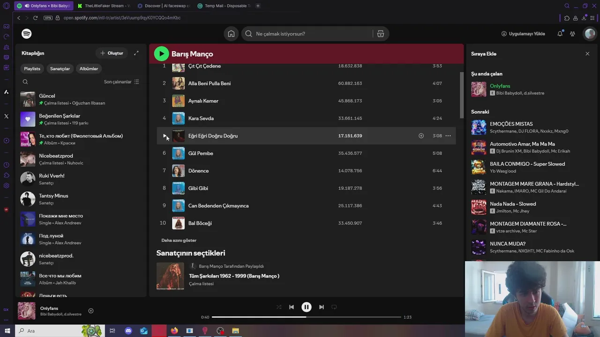Go to Spotify home via house icon
Image resolution: width=600 pixels, height=337 pixels.
click(x=231, y=34)
